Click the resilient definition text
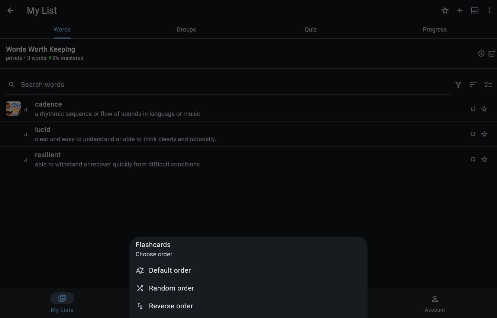 coord(117,164)
